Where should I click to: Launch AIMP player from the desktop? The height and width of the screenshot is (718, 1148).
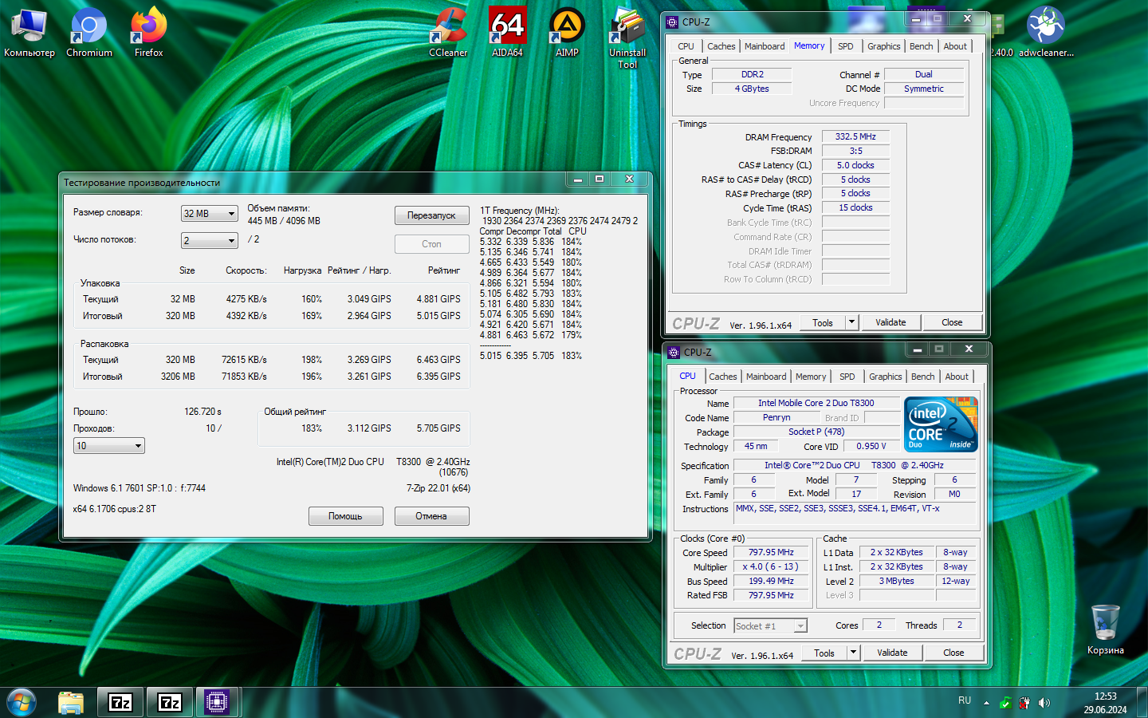click(x=567, y=34)
